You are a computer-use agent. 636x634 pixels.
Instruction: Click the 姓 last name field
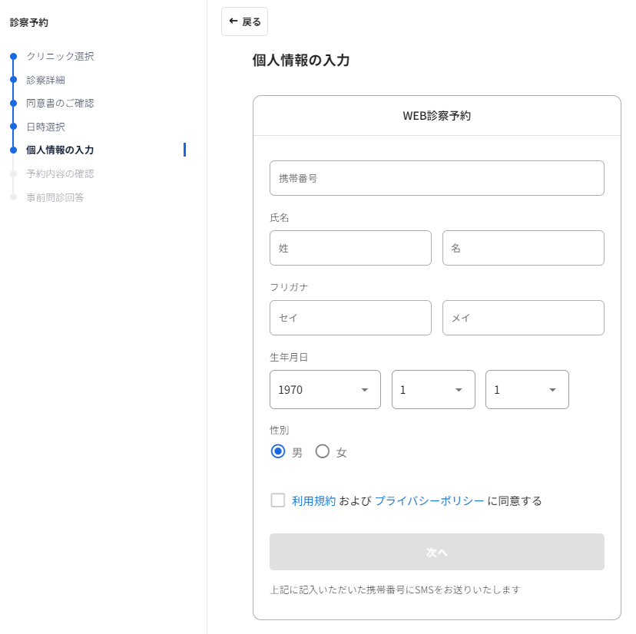pos(350,248)
